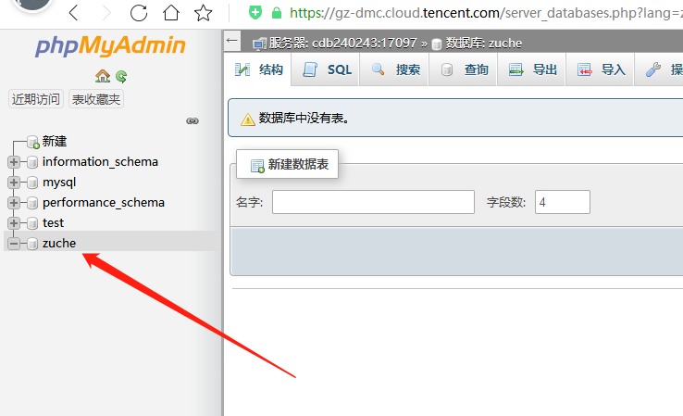Collapse the zuche database node
683x416 pixels.
point(14,244)
